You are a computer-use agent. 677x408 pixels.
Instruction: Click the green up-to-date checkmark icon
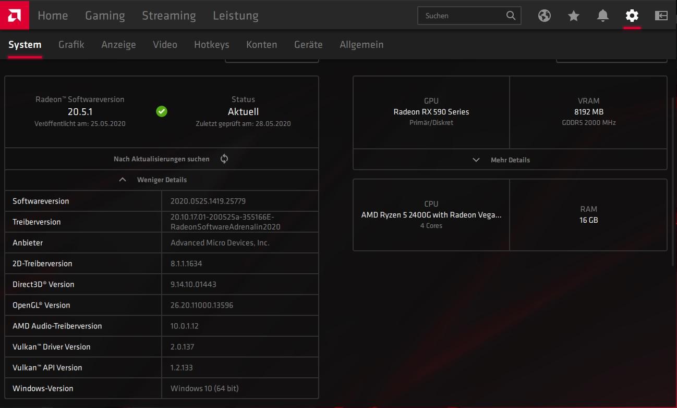click(x=162, y=111)
